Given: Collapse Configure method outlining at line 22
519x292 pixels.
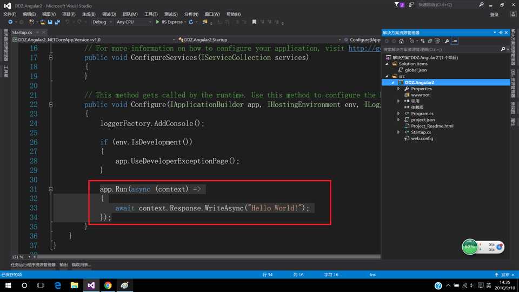Looking at the screenshot, I should 51,104.
